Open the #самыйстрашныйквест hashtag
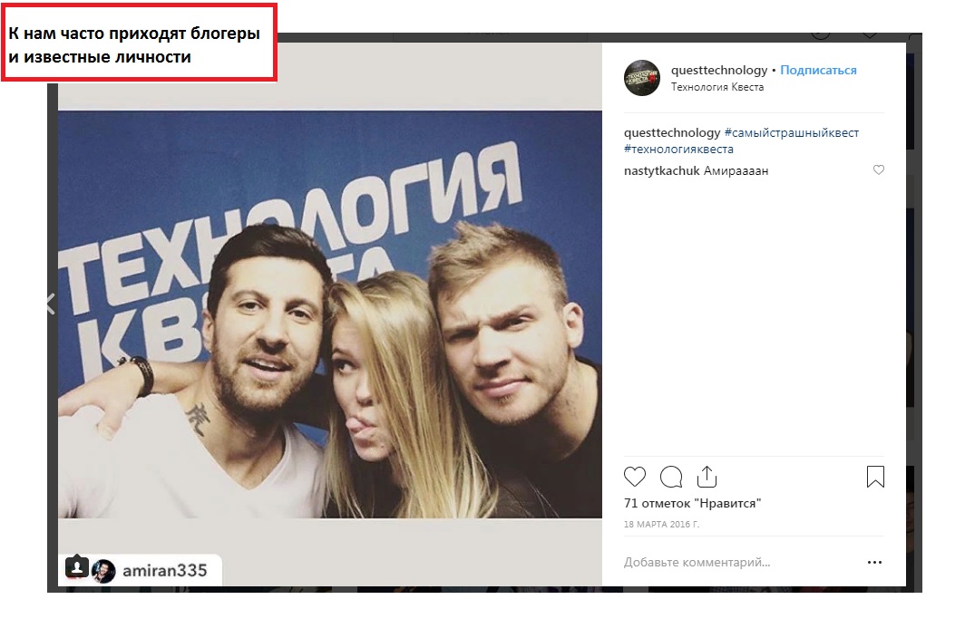Viewport: 965px width, 638px height. 792,133
